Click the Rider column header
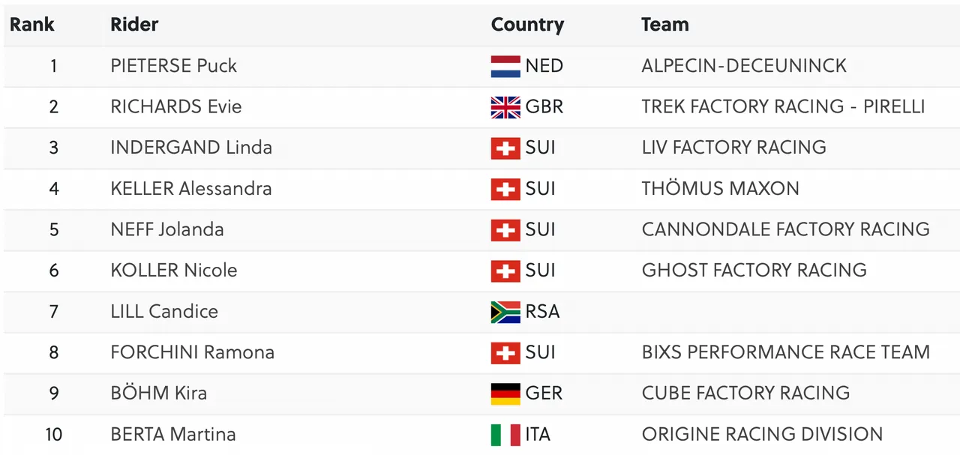 pos(134,25)
